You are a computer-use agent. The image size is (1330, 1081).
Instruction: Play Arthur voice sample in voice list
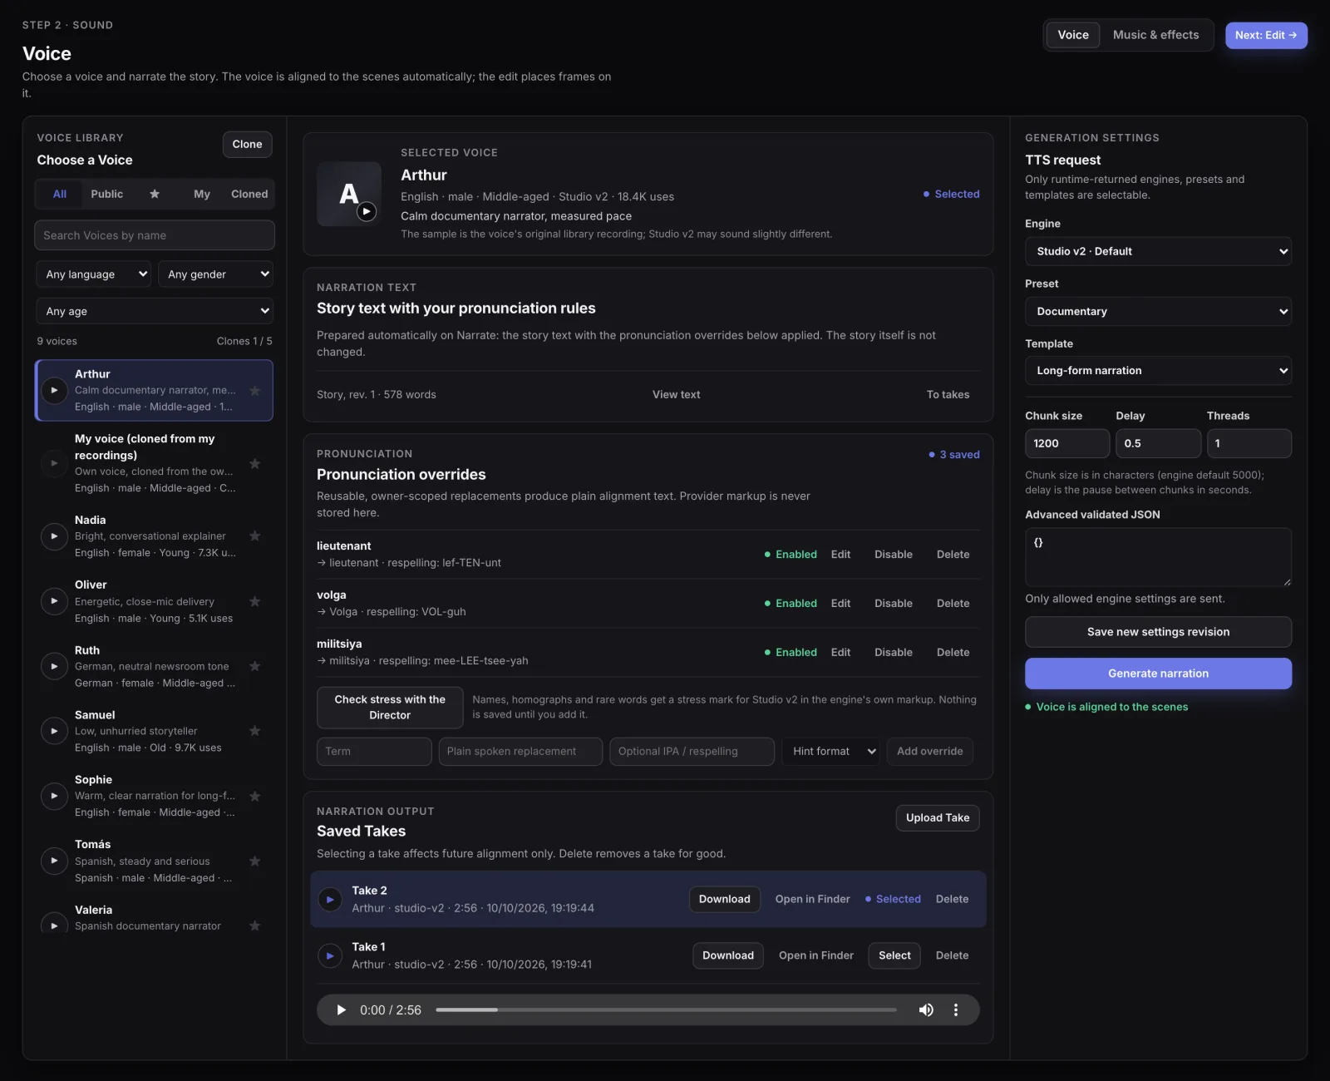[x=54, y=390]
